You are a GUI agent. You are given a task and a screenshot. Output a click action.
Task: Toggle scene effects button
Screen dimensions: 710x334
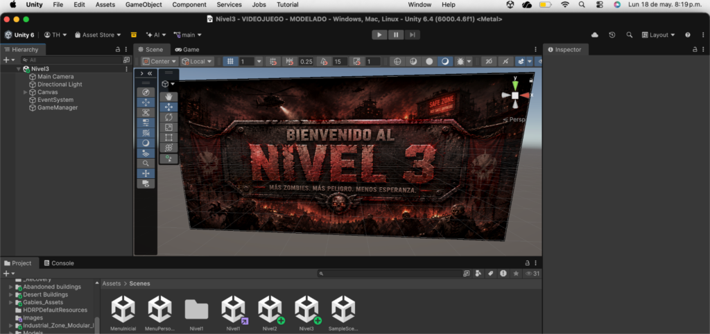(x=521, y=62)
